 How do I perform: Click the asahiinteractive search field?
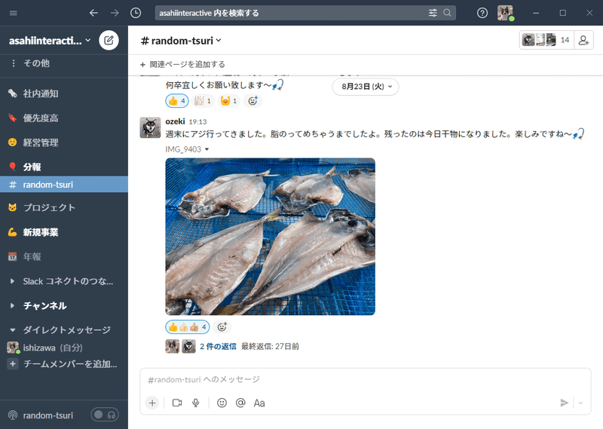coord(291,13)
